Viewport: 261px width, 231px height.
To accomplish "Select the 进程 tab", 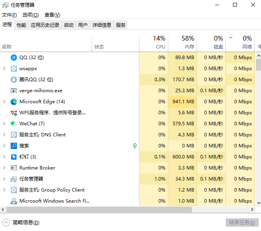I will coord(7,24).
